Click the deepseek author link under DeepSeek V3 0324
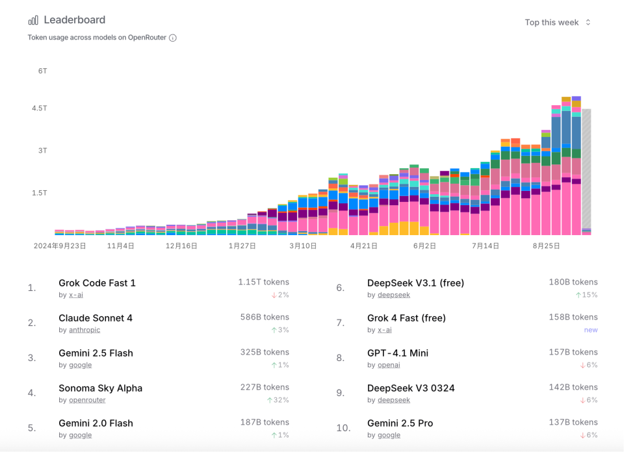The image size is (624, 452). point(394,400)
